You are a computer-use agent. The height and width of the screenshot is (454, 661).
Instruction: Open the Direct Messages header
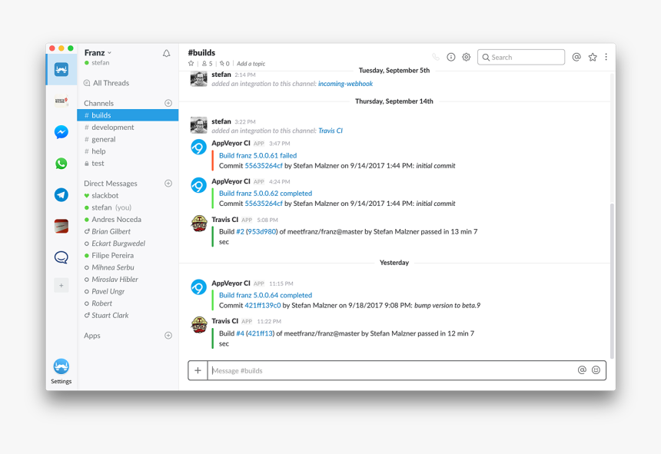pyautogui.click(x=111, y=183)
